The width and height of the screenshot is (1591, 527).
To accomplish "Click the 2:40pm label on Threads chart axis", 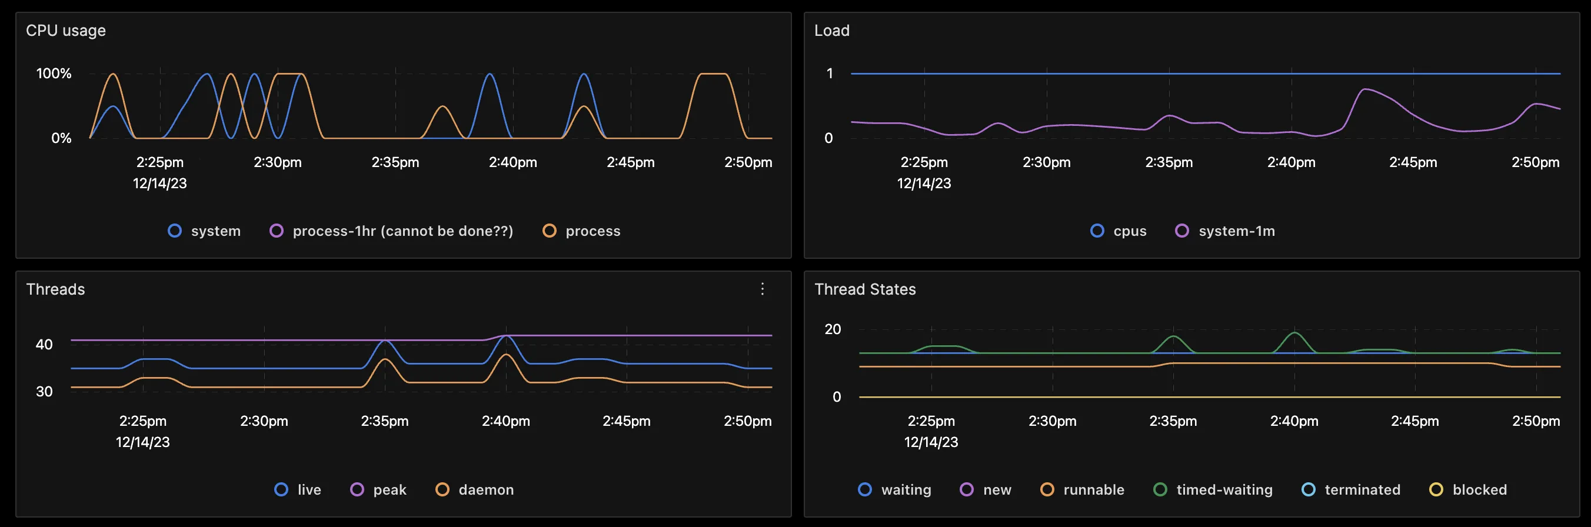I will point(505,421).
